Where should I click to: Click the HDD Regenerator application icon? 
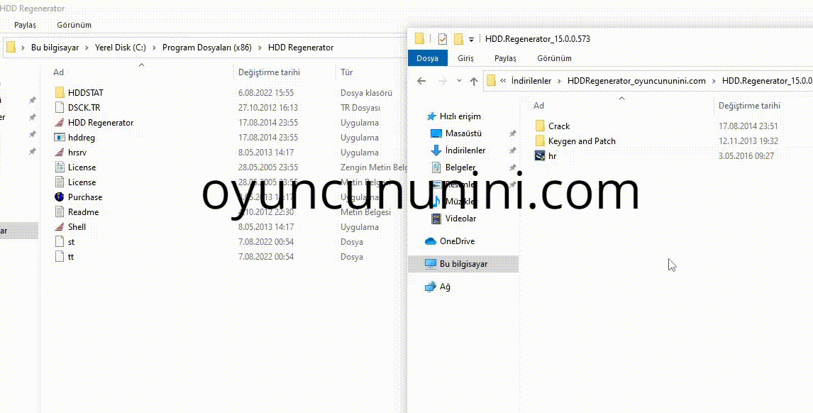coord(60,123)
